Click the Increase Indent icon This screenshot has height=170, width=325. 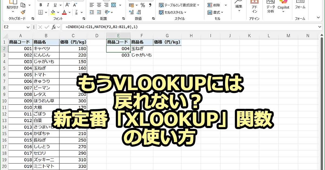pyautogui.click(x=99, y=12)
